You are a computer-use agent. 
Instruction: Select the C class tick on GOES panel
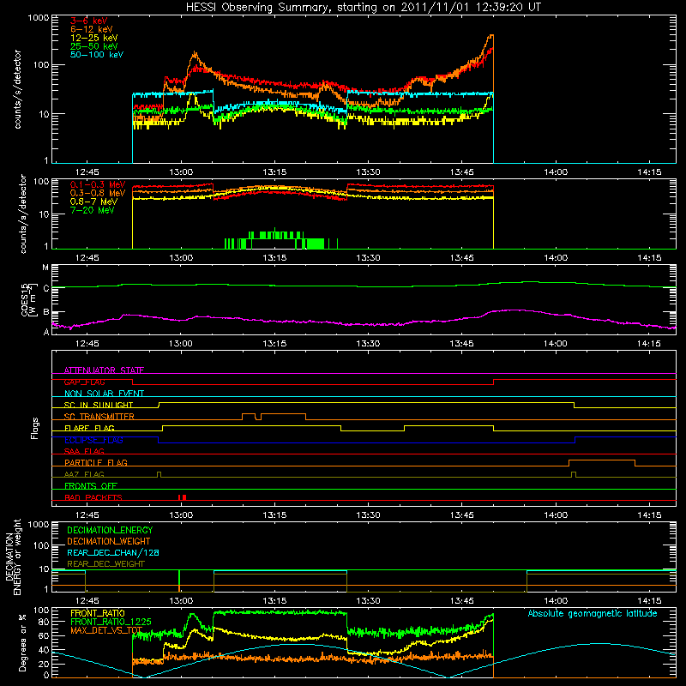click(46, 288)
